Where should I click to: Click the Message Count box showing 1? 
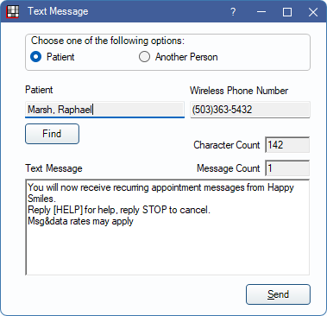(287, 168)
